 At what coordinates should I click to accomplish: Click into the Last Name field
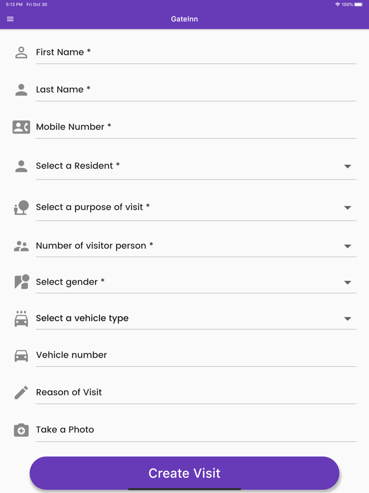click(195, 90)
